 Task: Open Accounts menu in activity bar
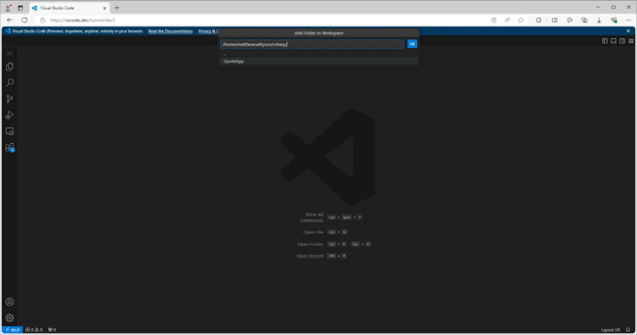point(10,302)
